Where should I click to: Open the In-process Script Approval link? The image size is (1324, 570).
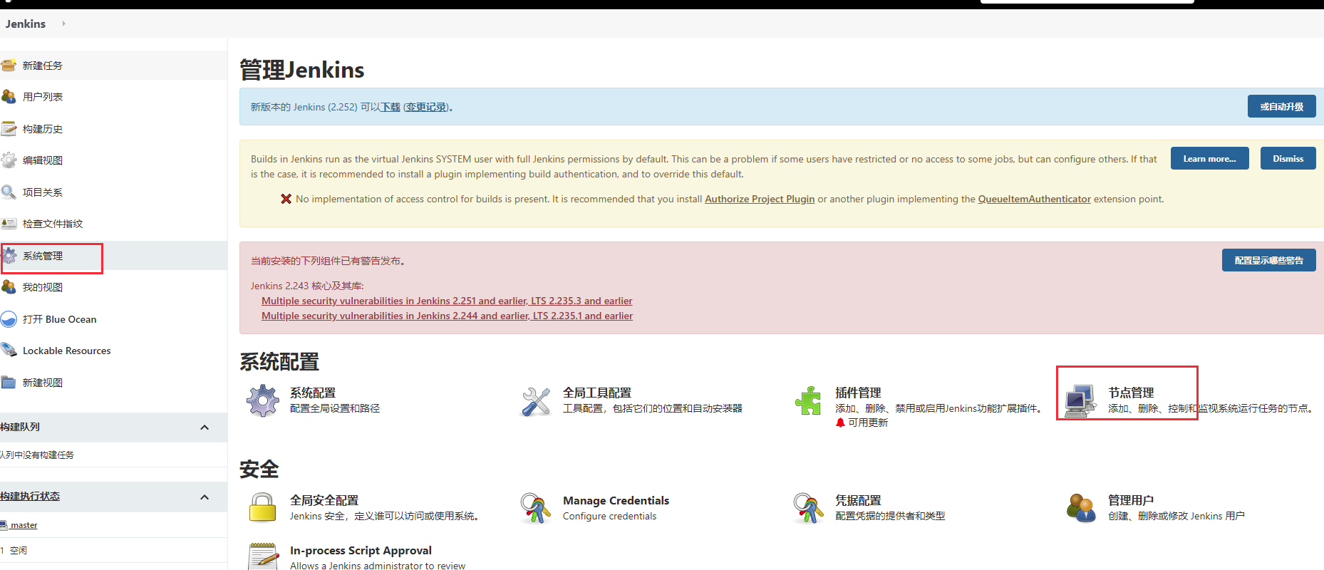(x=361, y=550)
